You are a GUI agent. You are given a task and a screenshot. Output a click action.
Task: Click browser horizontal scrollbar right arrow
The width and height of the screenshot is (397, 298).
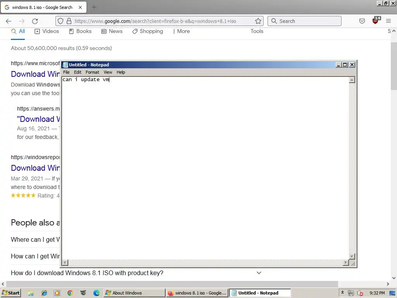click(388, 284)
